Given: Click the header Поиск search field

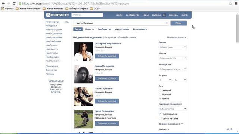Looking at the screenshot, I should [87, 15].
